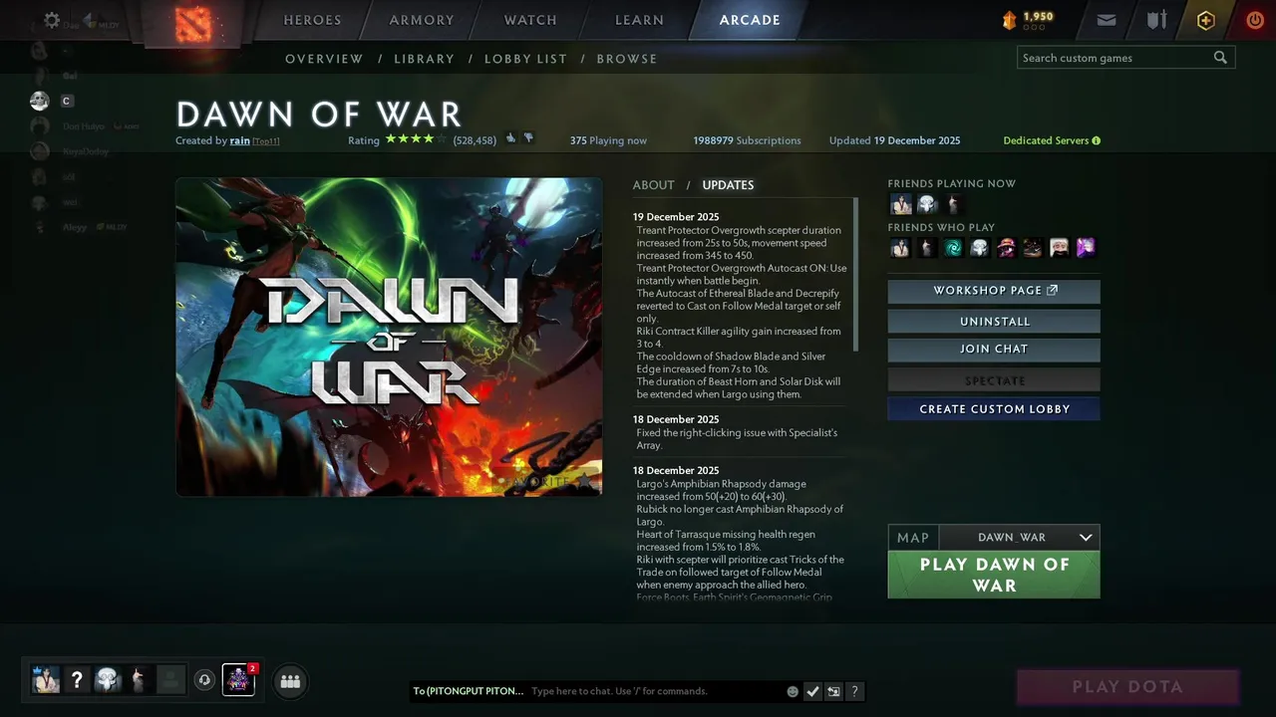Click friend avatar next to C in list
1276x717 pixels.
[x=39, y=101]
